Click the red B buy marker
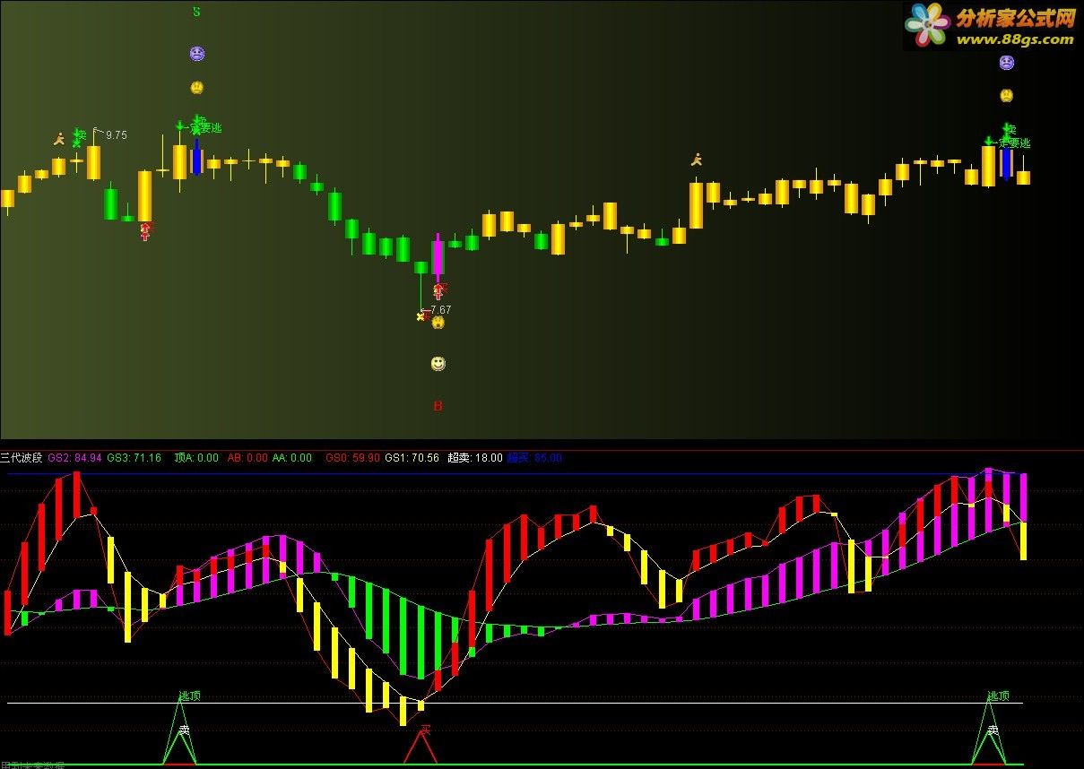 click(x=438, y=406)
